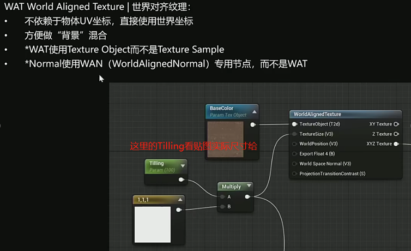This screenshot has width=411, height=251.
Task: Click the XY Texture output pin
Action: point(396,124)
